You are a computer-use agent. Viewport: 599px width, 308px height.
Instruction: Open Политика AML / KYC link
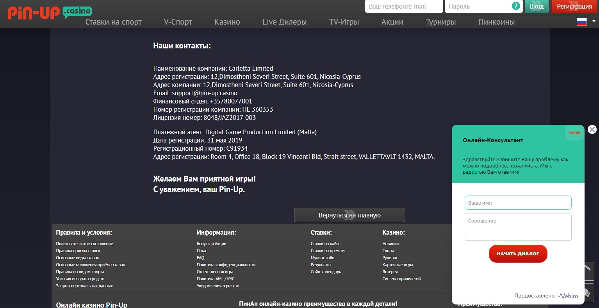(216, 279)
